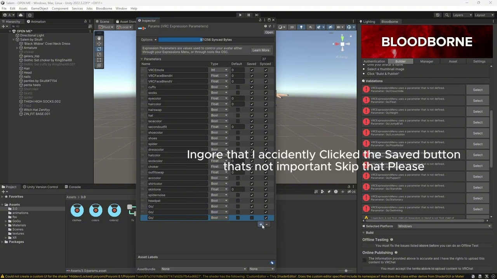
Task: Collapse the Parameters foldout
Action: tap(142, 59)
